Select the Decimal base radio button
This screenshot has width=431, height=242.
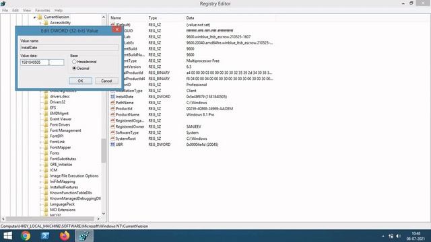[x=74, y=69]
